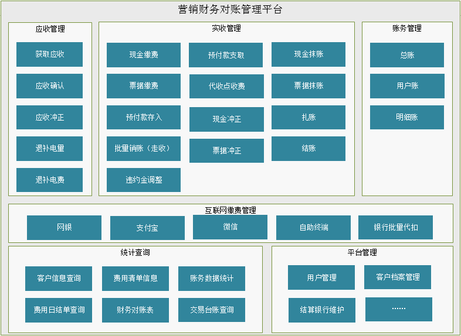461x336 pixels.
Task: Open the 退补电费 box
Action: click(49, 180)
